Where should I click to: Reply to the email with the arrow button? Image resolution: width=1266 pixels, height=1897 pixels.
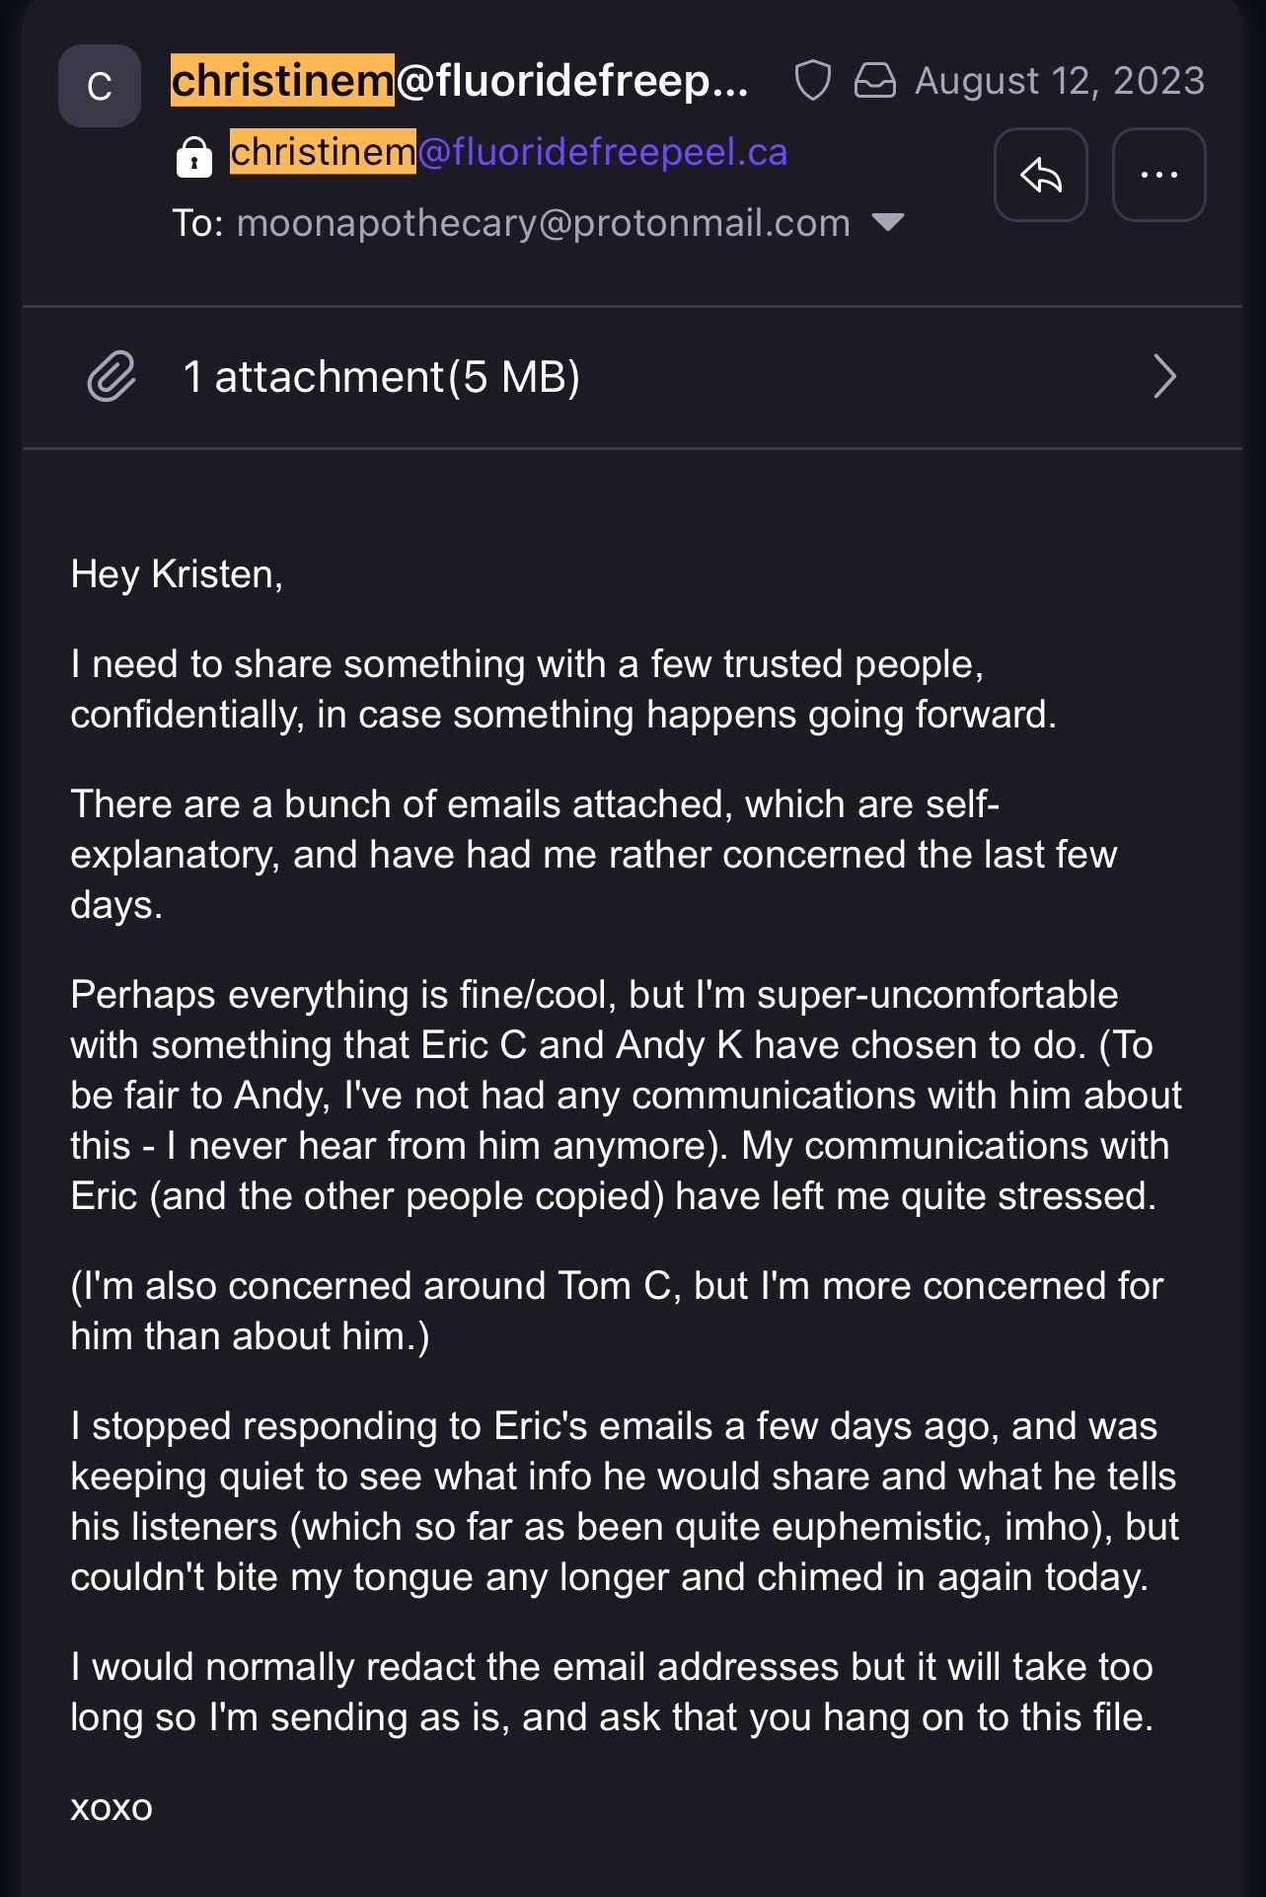(x=1040, y=175)
